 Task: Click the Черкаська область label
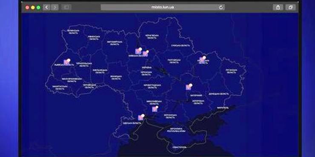(x=146, y=73)
